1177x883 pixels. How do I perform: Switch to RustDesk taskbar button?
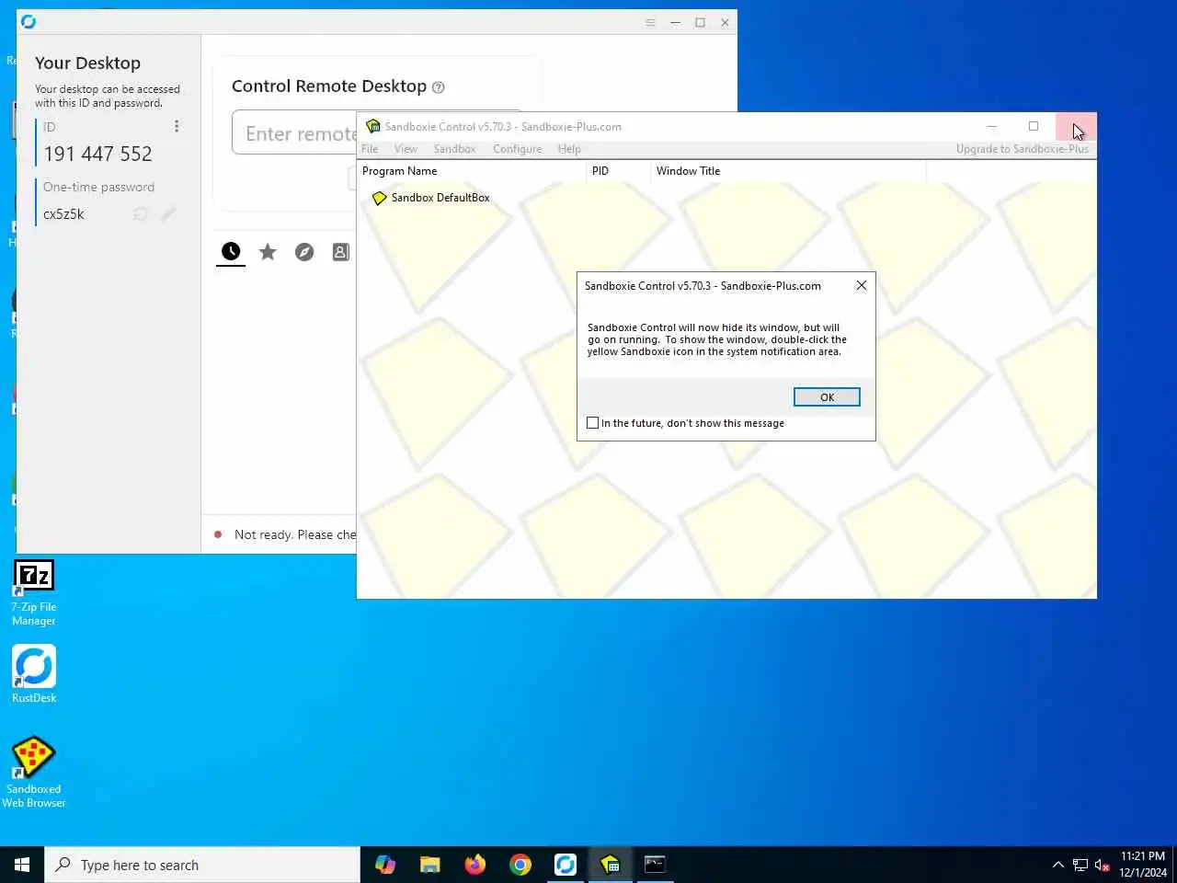coord(566,865)
